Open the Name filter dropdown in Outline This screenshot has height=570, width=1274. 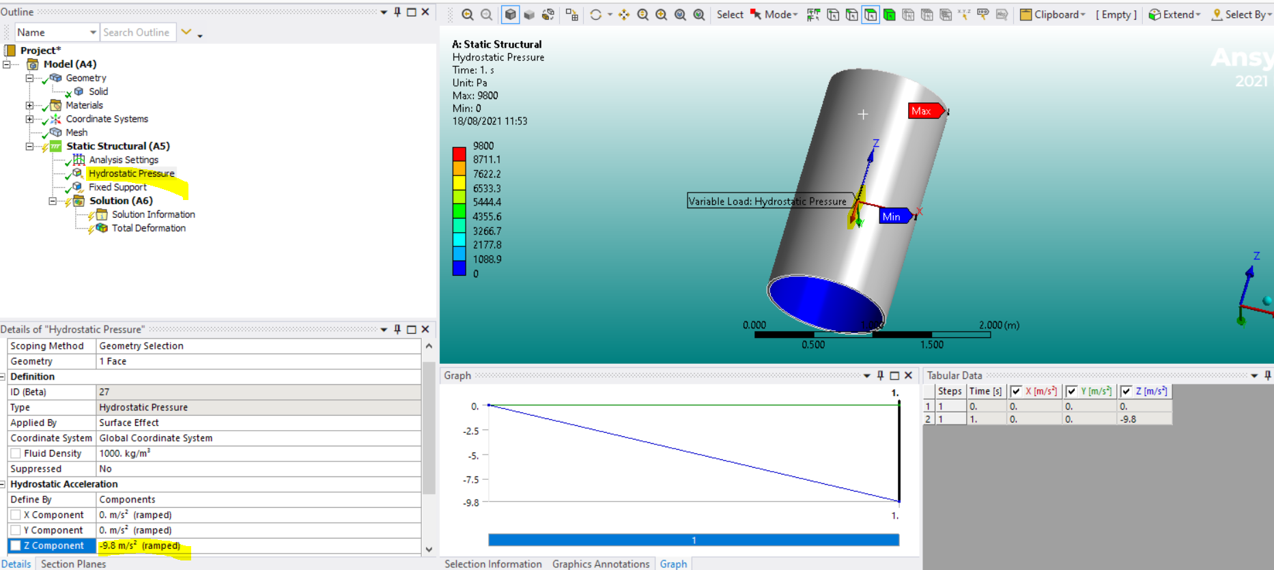point(93,32)
